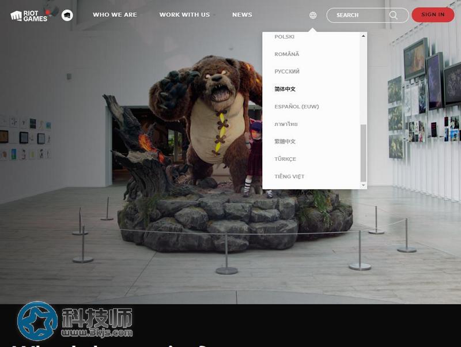Open the globe language selector icon
This screenshot has width=461, height=347.
313,15
